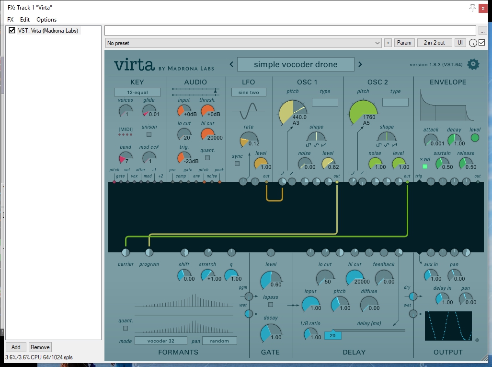Screen dimensions: 492x367
Task: Toggle the FX bypass checkbox beside UI
Action: pos(481,42)
